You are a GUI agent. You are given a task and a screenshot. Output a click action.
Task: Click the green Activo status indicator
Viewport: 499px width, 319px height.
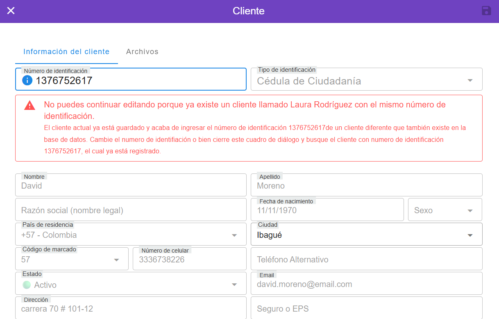click(x=27, y=285)
